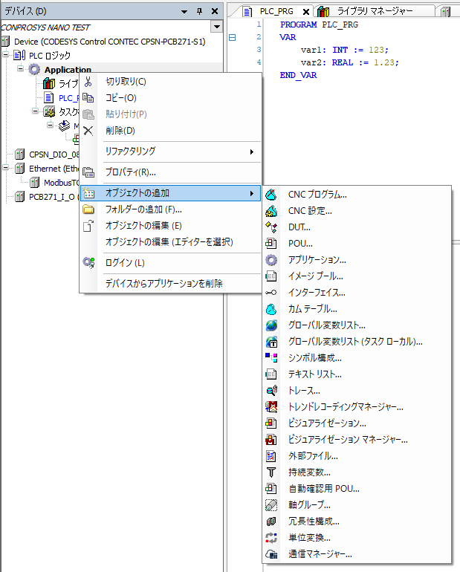Open the デバイス panel options dropdown arrow
Screen dimensions: 460x572
(184, 12)
